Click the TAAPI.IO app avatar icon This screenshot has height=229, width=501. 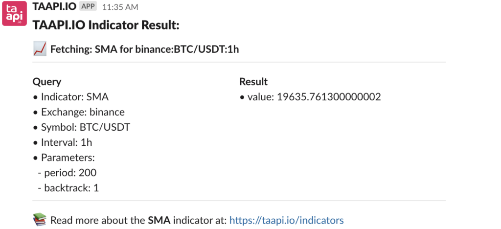coord(14,13)
